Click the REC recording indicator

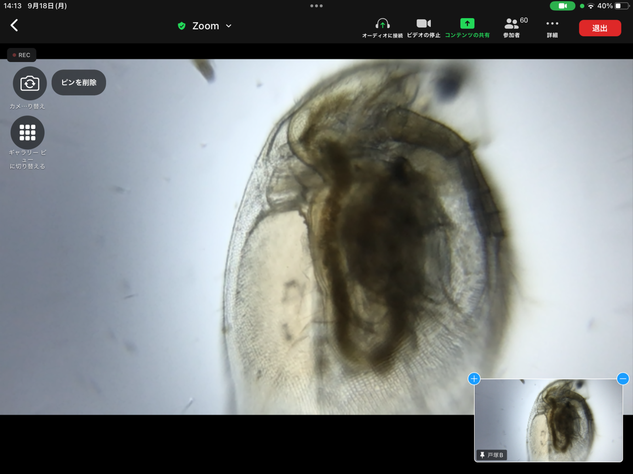tap(22, 55)
